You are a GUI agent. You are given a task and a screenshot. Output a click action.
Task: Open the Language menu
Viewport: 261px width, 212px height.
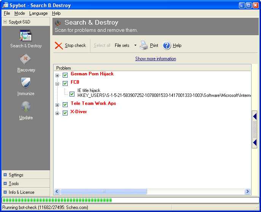[x=38, y=13]
